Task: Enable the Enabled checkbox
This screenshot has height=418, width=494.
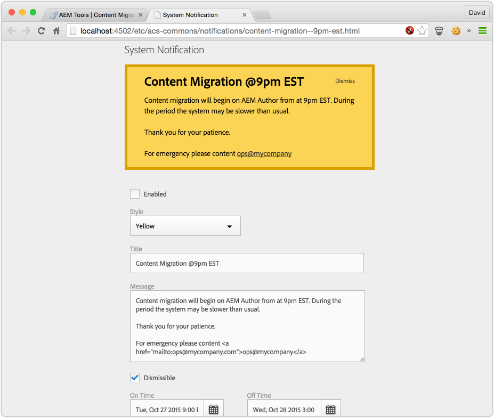Action: coord(135,194)
